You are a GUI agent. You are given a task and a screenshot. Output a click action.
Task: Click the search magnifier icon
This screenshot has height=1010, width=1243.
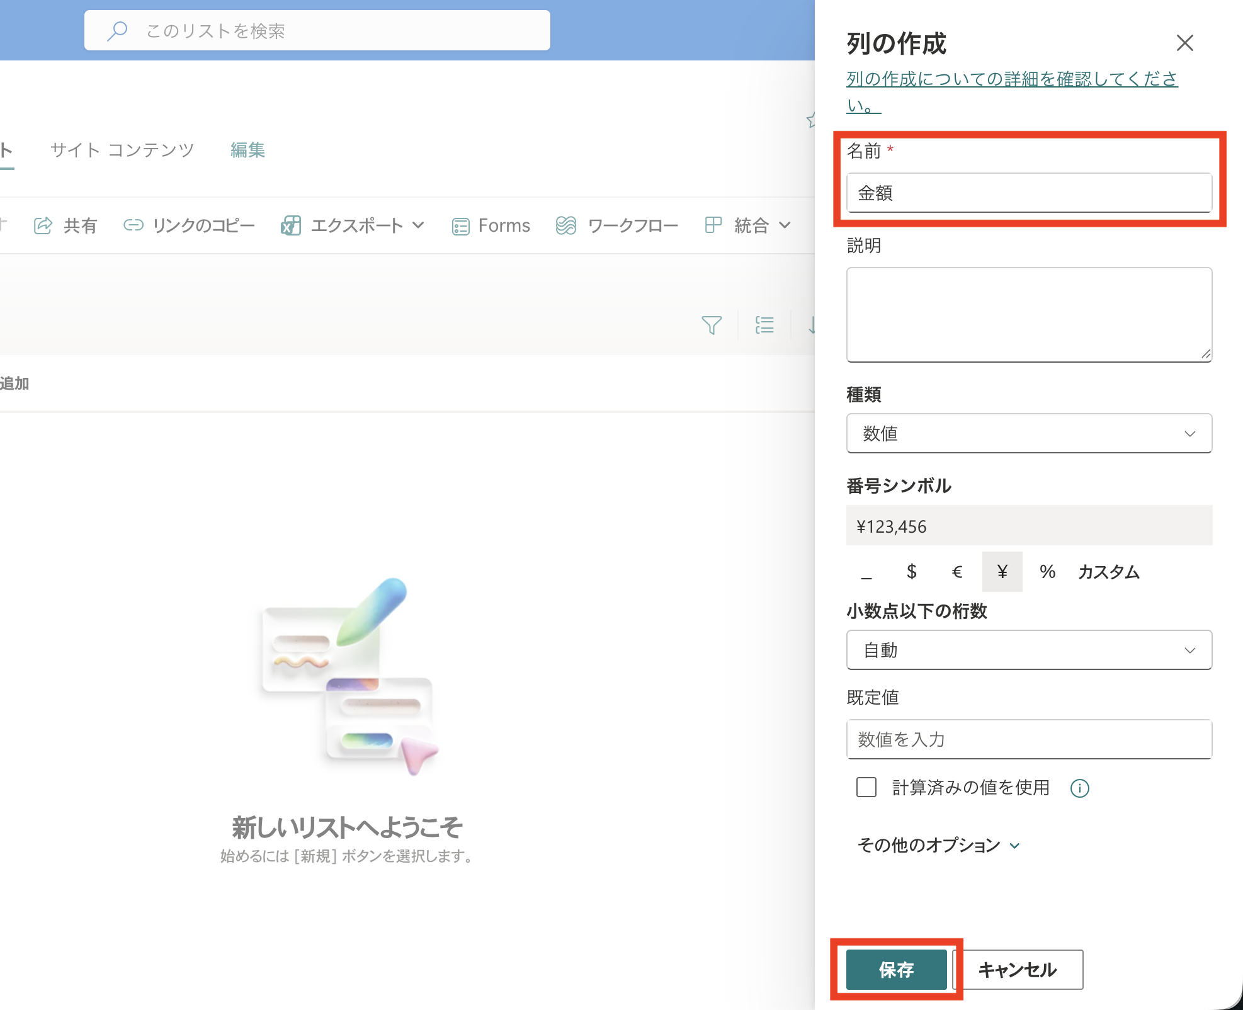click(117, 31)
